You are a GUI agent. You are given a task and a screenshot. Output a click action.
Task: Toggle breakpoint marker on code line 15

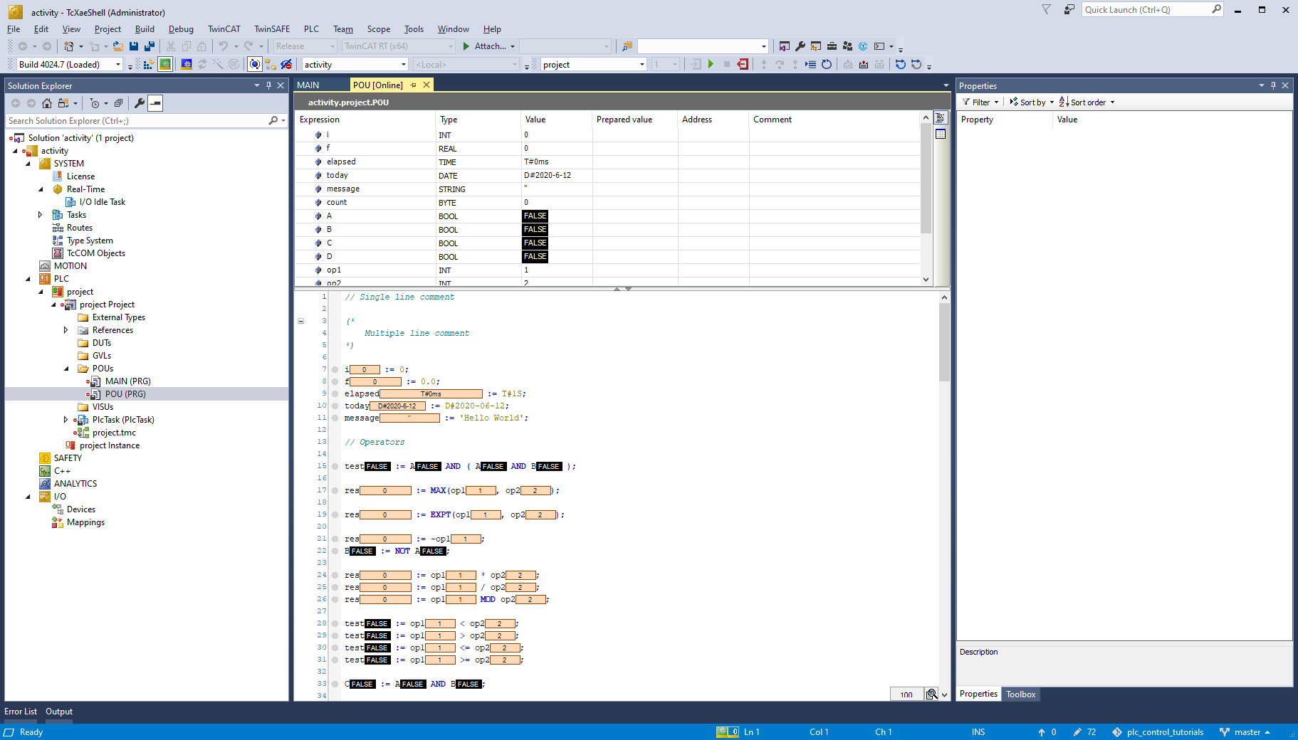tap(335, 467)
